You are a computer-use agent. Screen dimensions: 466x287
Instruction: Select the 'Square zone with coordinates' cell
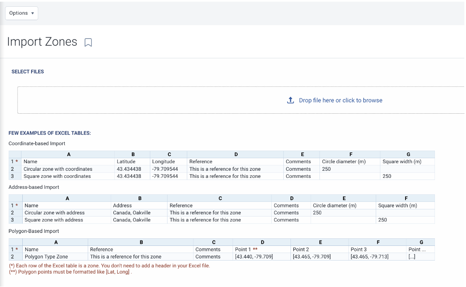(x=57, y=176)
